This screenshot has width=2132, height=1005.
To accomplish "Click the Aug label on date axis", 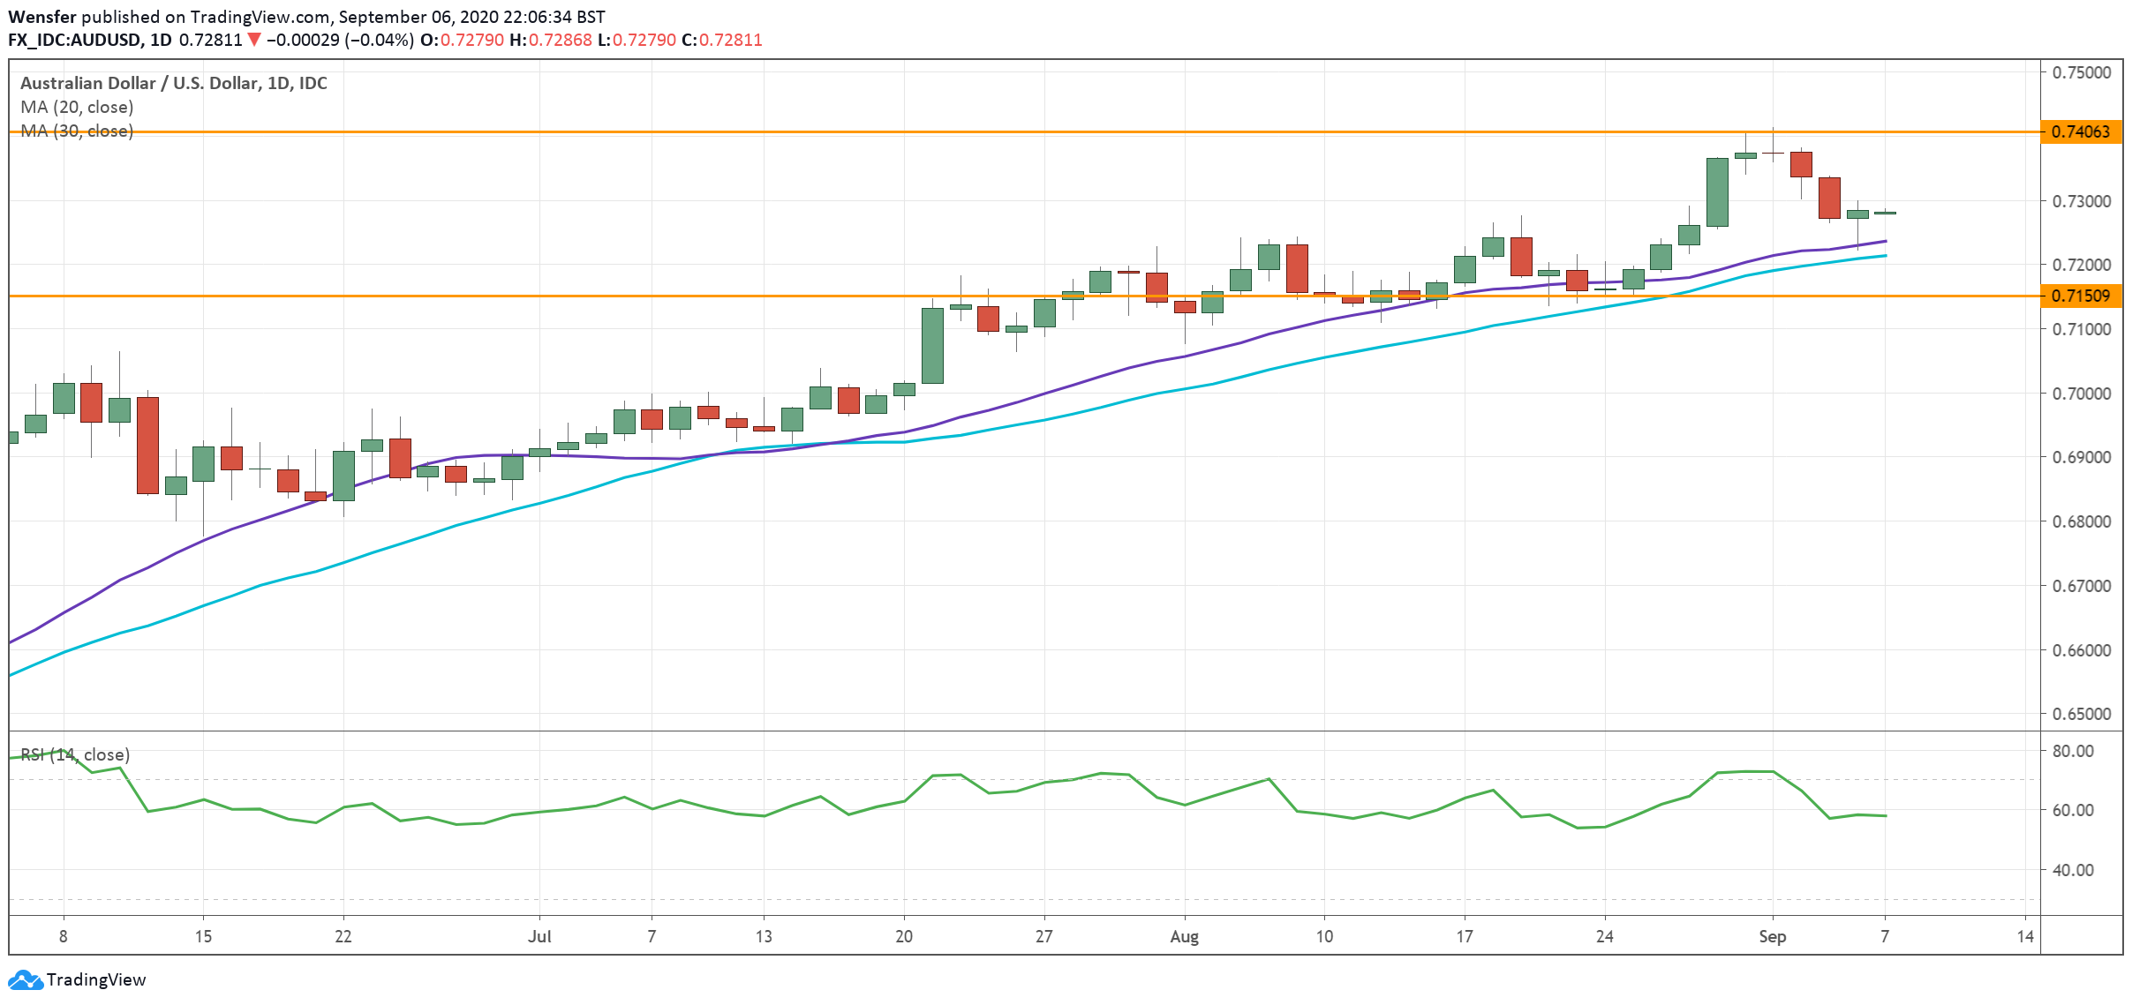I will click(x=1184, y=936).
